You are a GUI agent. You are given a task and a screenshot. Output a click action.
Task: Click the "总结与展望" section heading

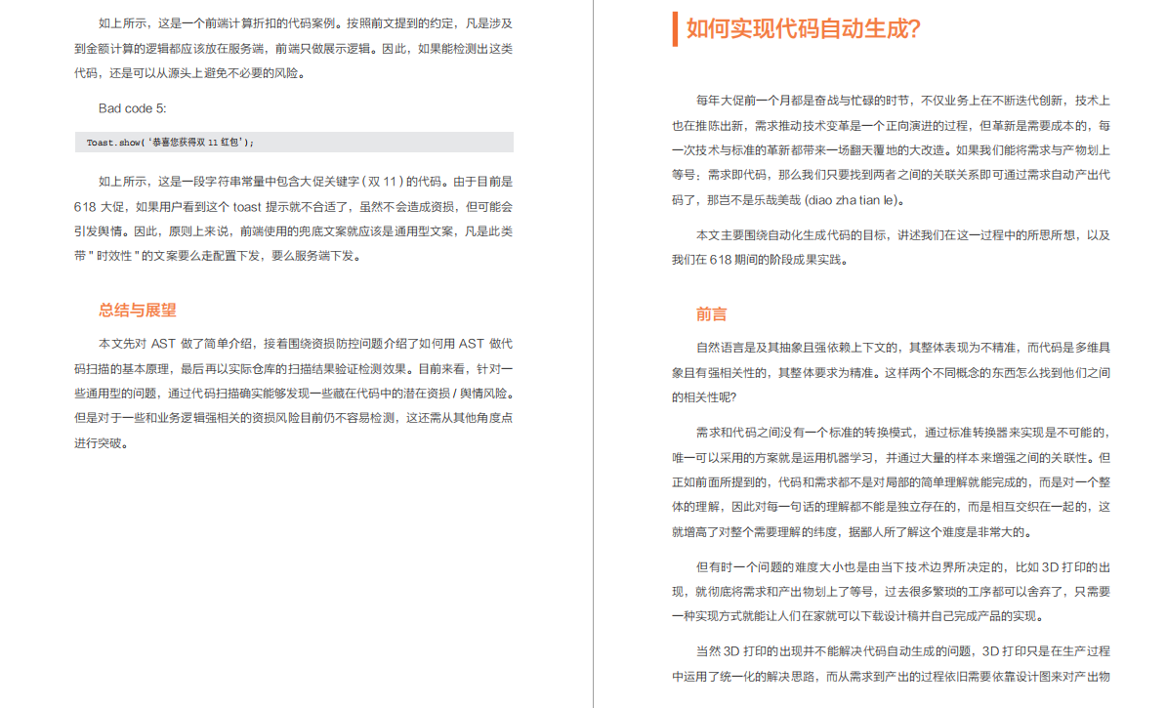(x=138, y=311)
